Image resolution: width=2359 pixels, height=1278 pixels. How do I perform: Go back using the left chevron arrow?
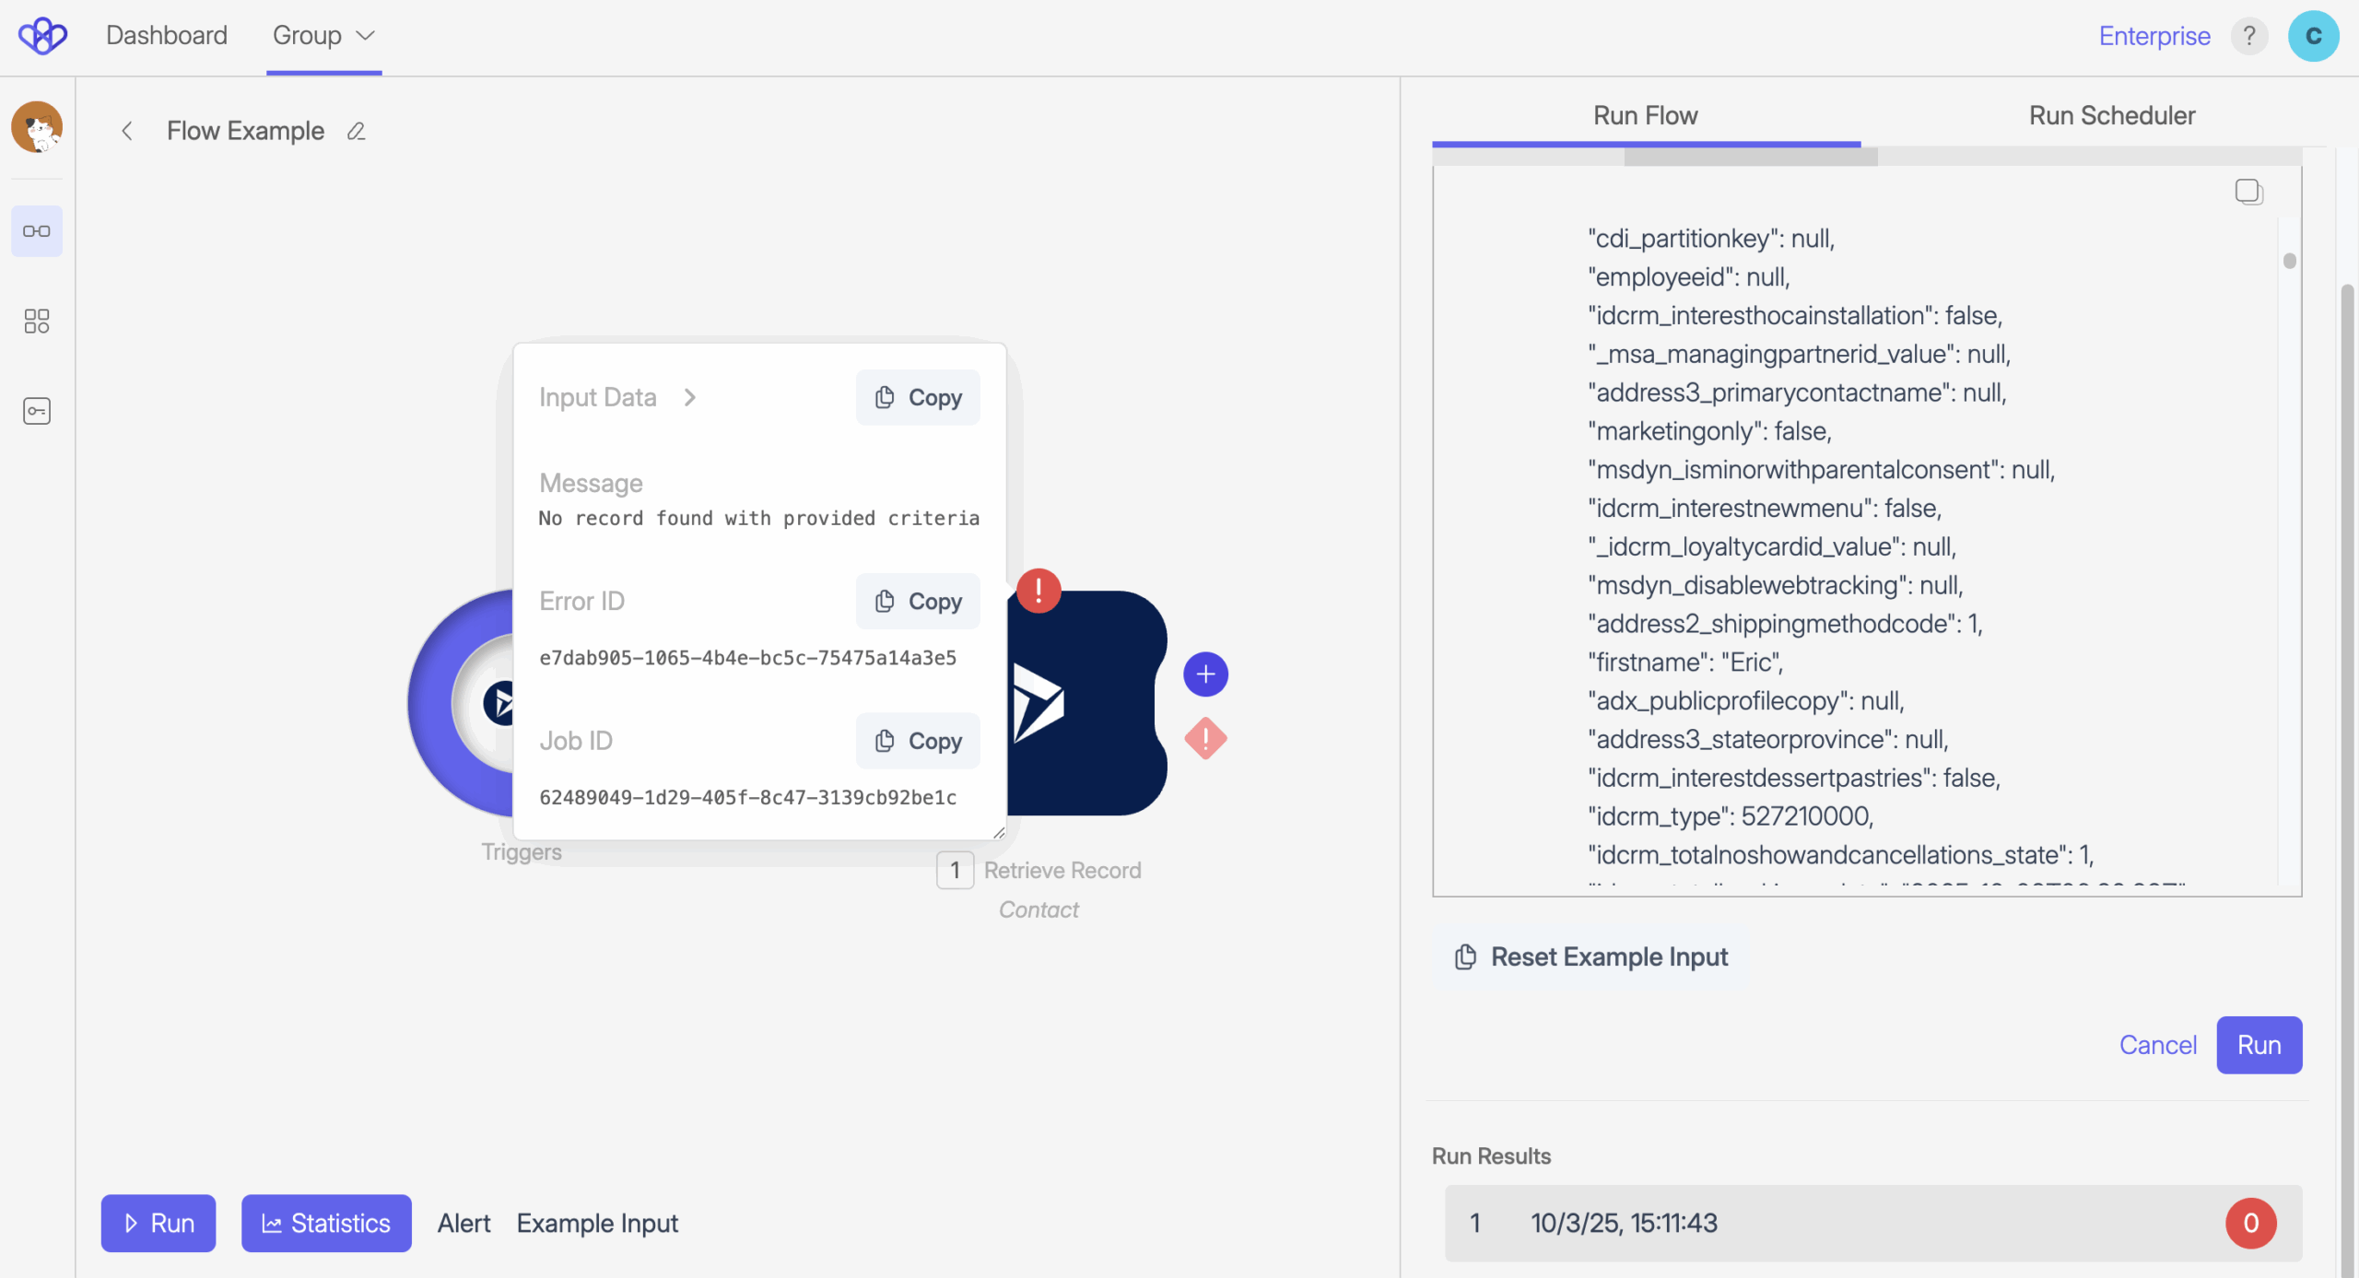127,132
